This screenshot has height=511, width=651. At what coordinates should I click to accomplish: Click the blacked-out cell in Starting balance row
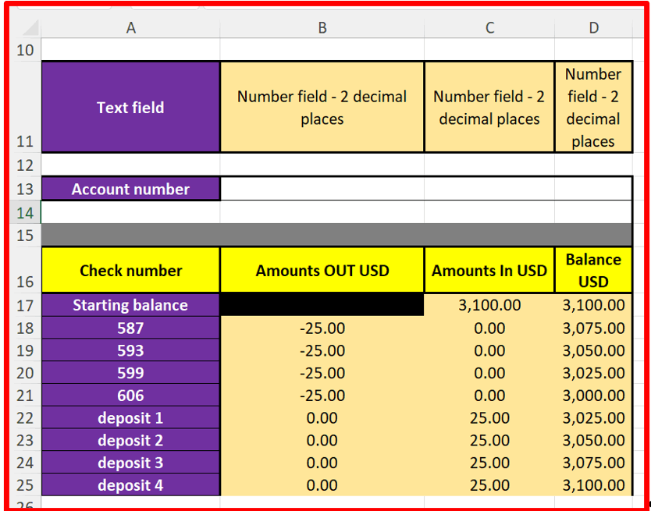click(x=322, y=305)
